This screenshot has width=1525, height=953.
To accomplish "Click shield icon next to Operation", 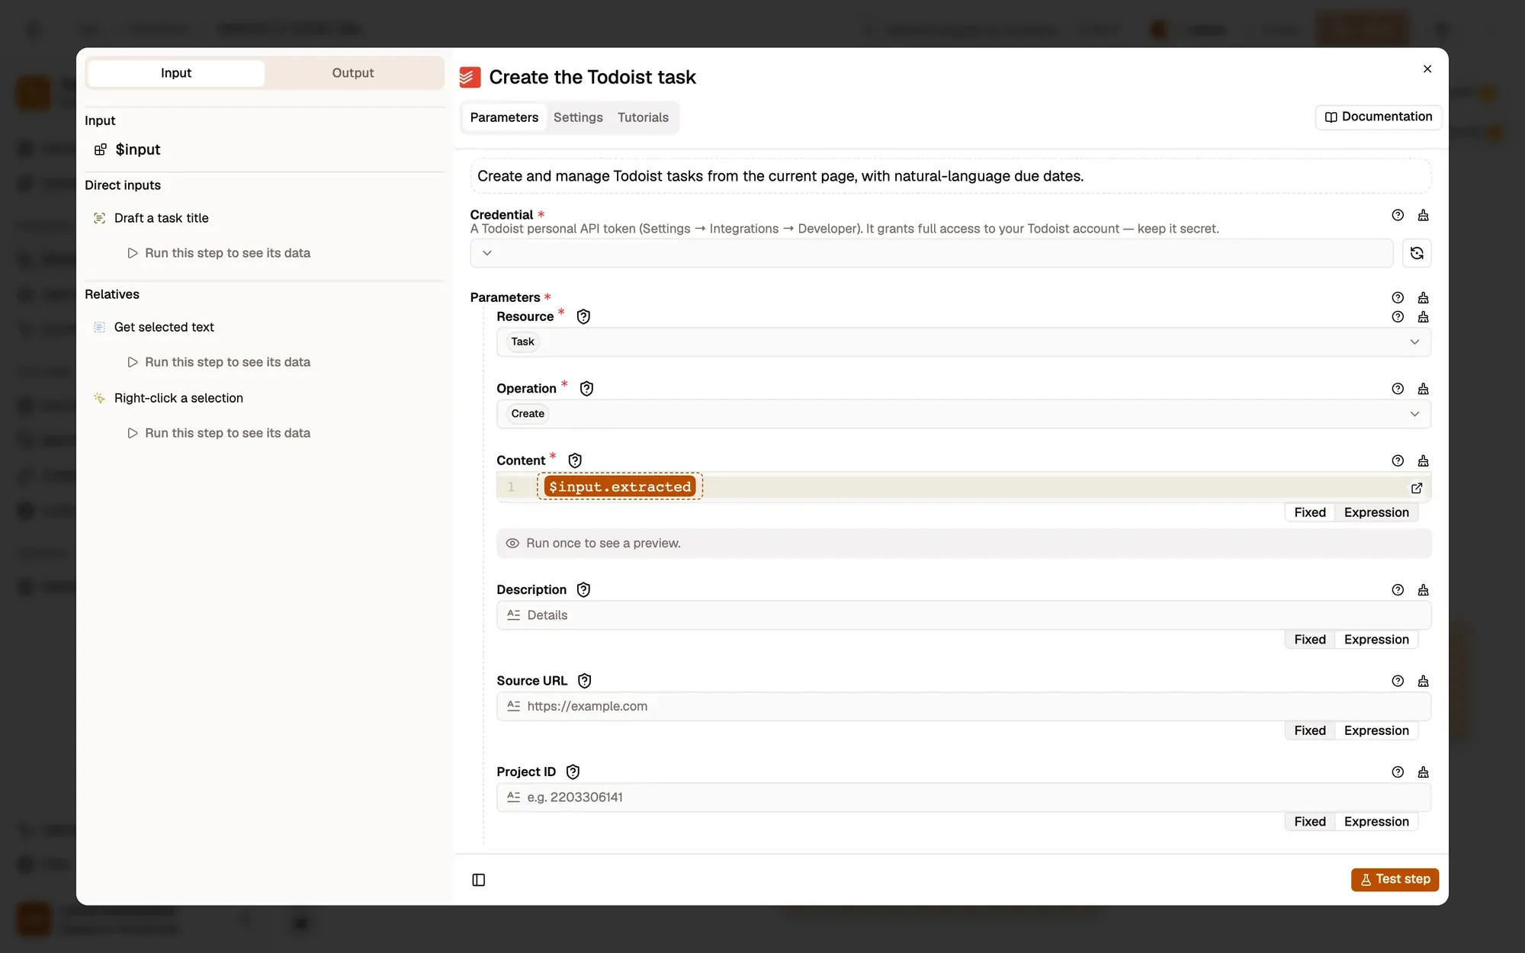I will click(x=586, y=389).
